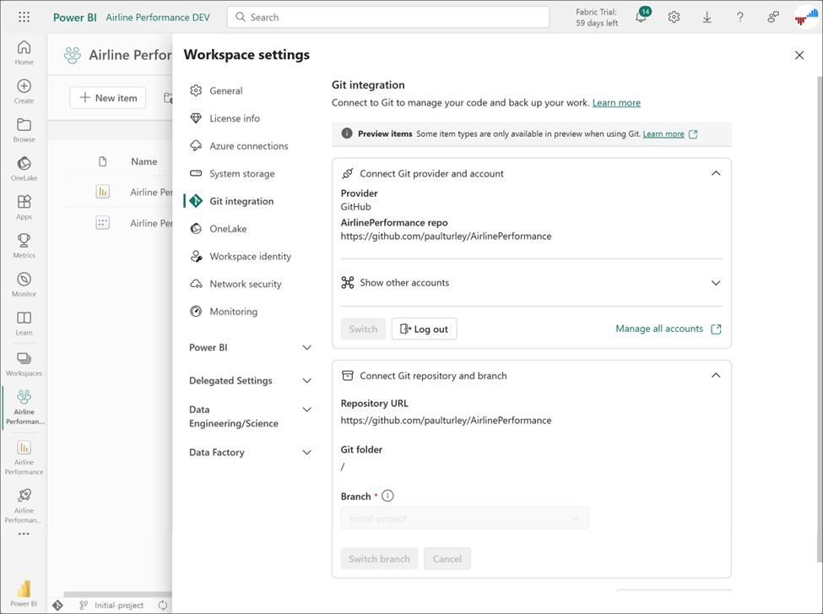The width and height of the screenshot is (823, 614).
Task: Click the Repository URL github address
Action: pos(447,421)
